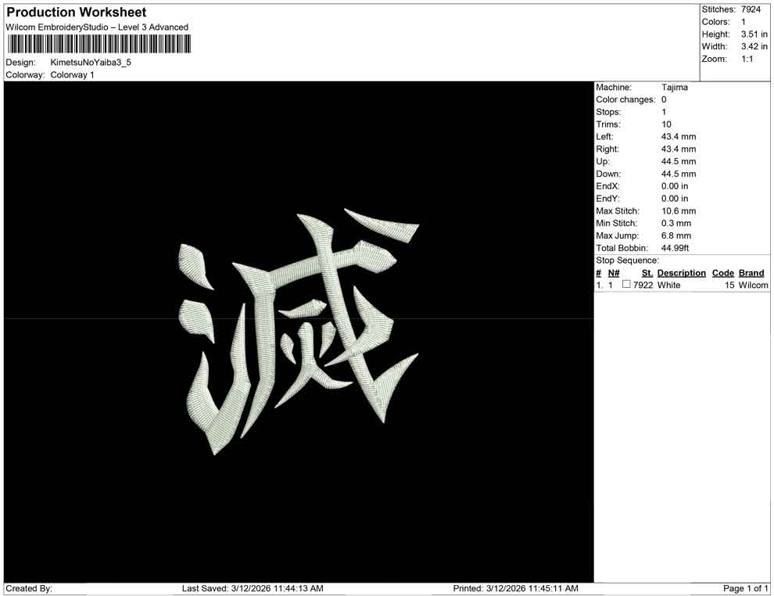Screen dimensions: 774x596
Task: Select the Left value 43.4 mm
Action: (679, 137)
